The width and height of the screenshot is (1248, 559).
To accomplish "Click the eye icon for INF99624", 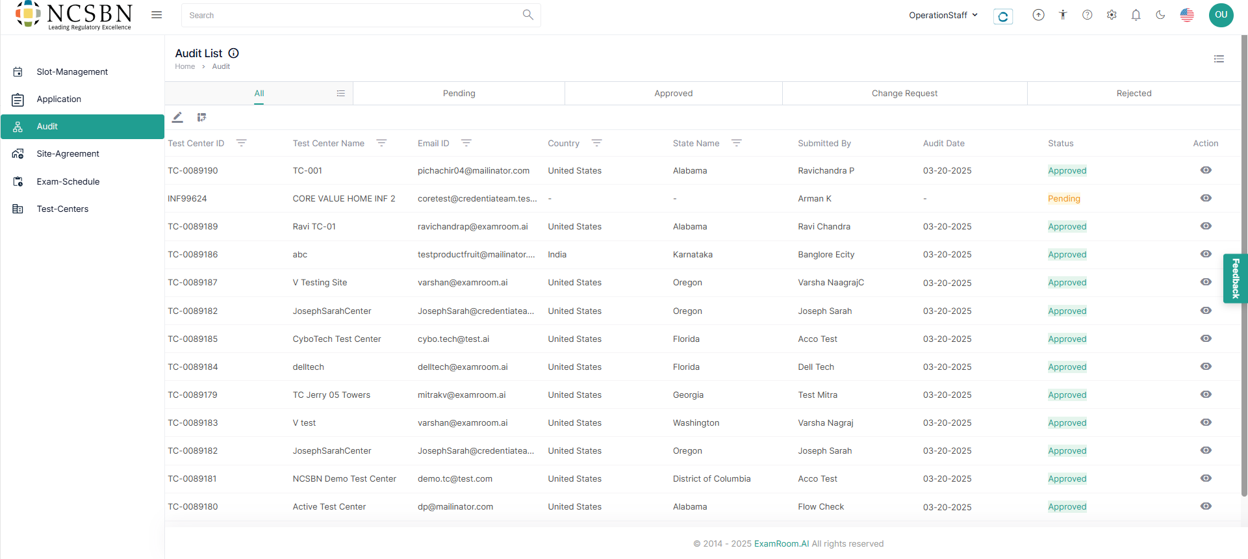I will coord(1206,198).
